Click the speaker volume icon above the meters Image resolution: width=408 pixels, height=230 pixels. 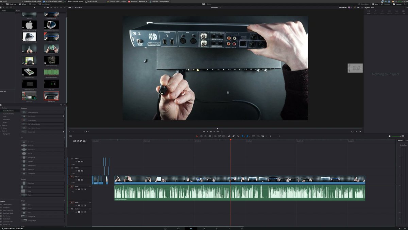(390, 136)
